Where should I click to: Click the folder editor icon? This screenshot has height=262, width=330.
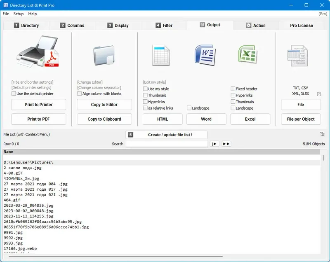(x=104, y=55)
